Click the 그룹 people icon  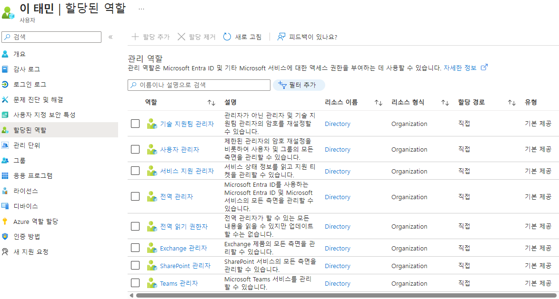(x=5, y=161)
